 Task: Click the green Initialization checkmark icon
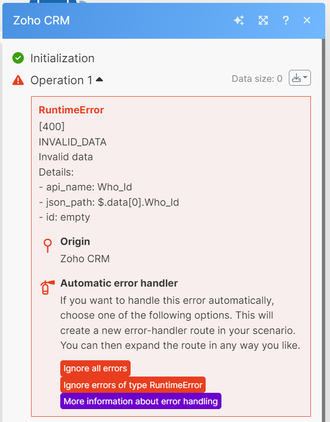(18, 58)
